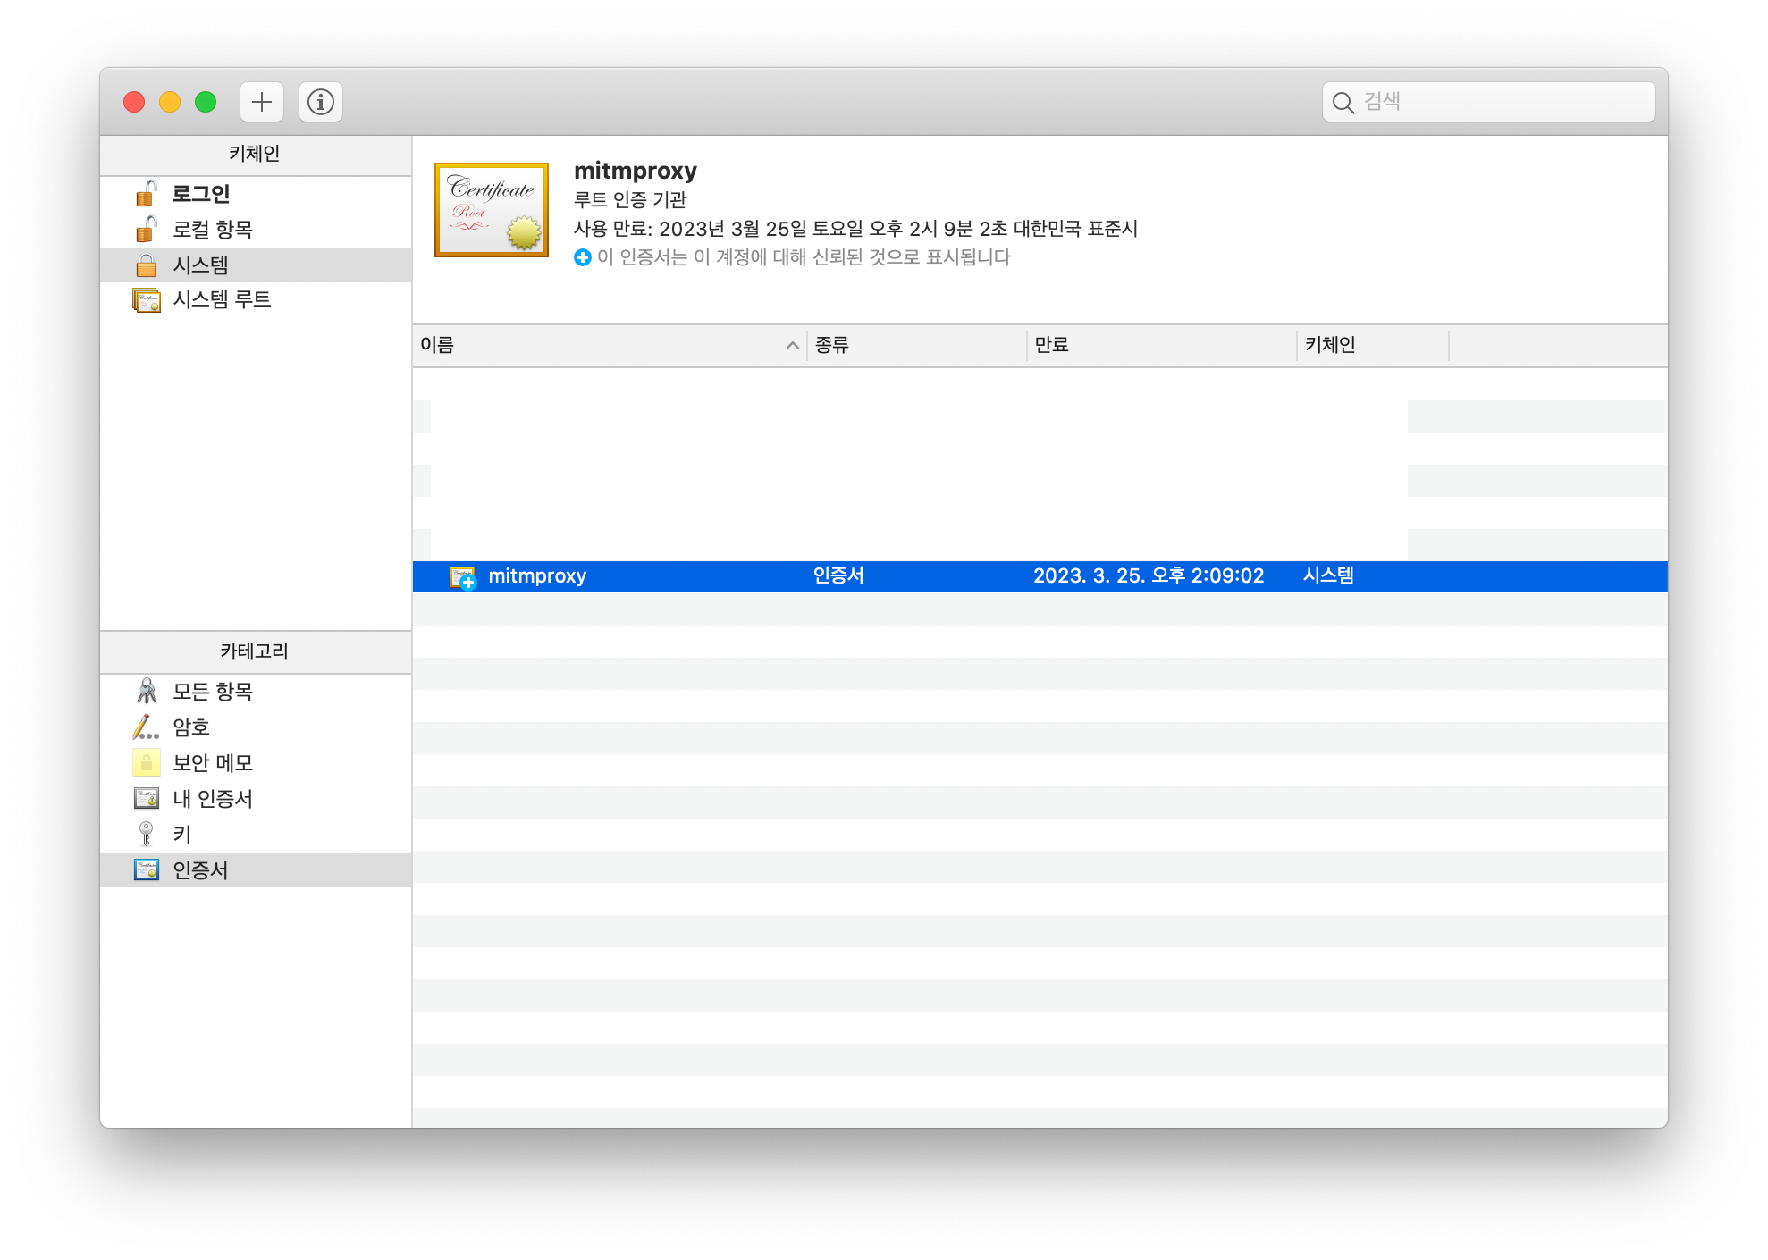Image resolution: width=1768 pixels, height=1260 pixels.
Task: Click the keys icon beside 모든 항목
Action: click(146, 691)
